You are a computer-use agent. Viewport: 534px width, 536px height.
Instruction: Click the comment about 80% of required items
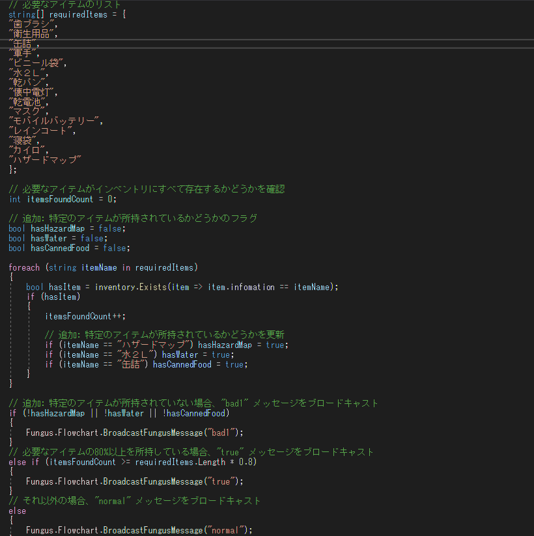[x=191, y=452]
